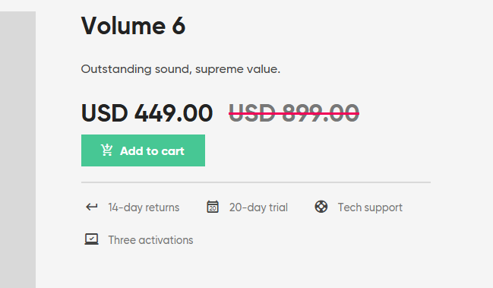Click the horizontal divider below Add to cart
The image size is (493, 288).
pos(256,182)
